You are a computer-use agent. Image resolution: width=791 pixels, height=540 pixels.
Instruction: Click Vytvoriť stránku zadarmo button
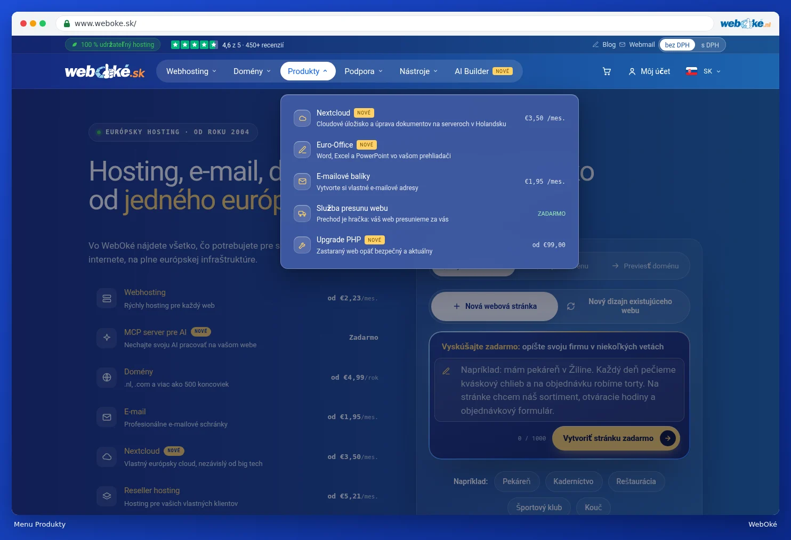pyautogui.click(x=616, y=438)
